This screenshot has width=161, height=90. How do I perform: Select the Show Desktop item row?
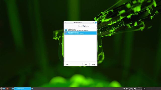coord(80,30)
